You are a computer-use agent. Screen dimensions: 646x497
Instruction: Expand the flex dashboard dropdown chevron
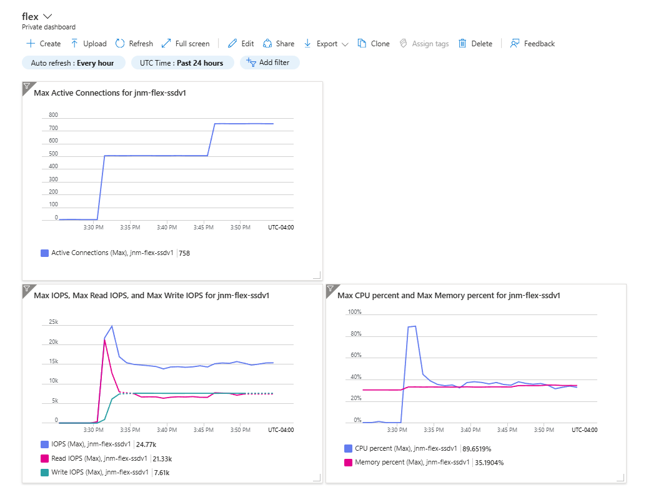pos(47,16)
